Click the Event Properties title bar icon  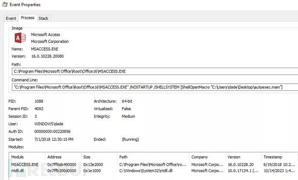click(5, 5)
